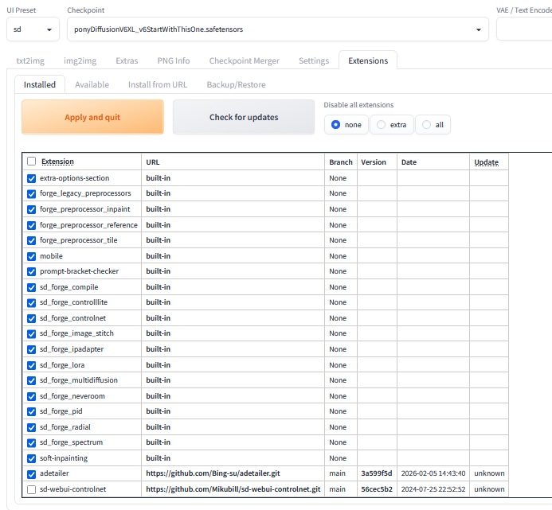This screenshot has width=552, height=510.
Task: Open the PNG Info tab
Action: point(174,60)
